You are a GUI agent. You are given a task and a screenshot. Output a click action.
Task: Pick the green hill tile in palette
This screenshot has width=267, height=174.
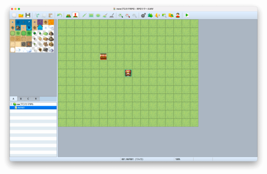pos(45,33)
